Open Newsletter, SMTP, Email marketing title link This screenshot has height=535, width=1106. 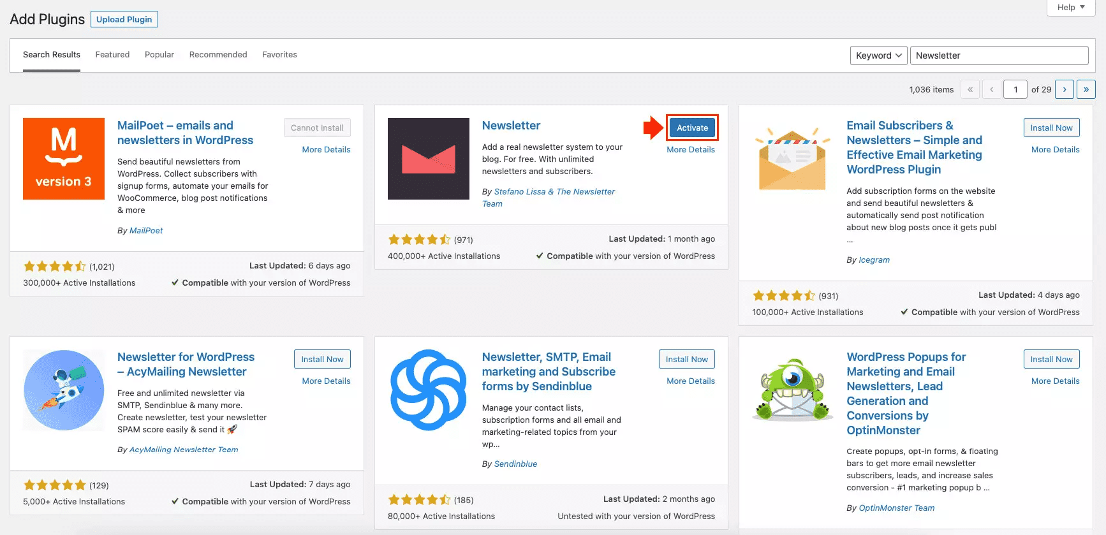549,372
